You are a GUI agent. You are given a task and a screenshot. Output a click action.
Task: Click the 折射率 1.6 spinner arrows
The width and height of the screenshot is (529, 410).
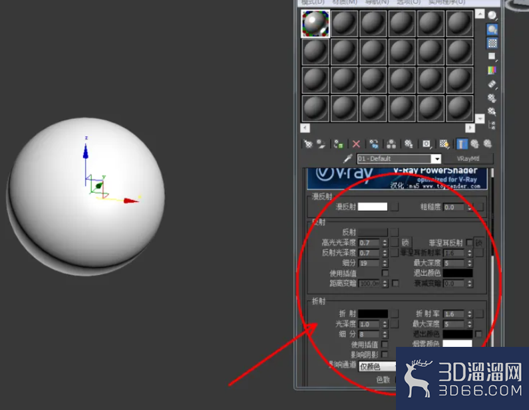click(x=470, y=314)
